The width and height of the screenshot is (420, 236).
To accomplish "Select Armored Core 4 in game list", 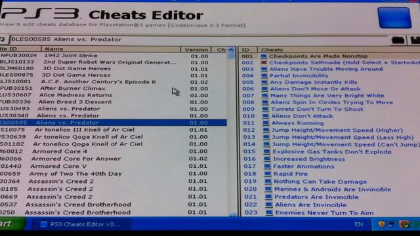I will [114, 151].
